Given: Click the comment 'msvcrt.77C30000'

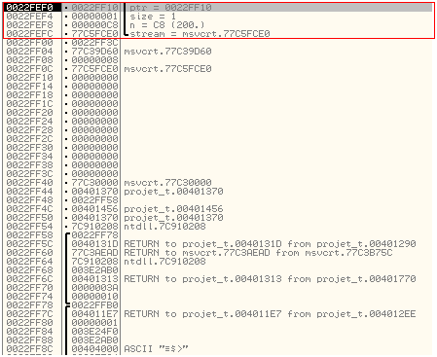Looking at the screenshot, I should [167, 183].
